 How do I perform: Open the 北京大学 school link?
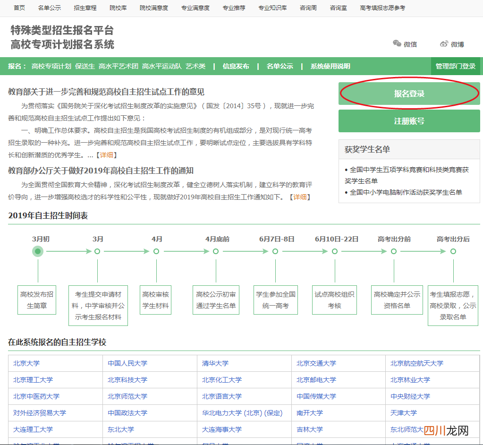(26, 363)
